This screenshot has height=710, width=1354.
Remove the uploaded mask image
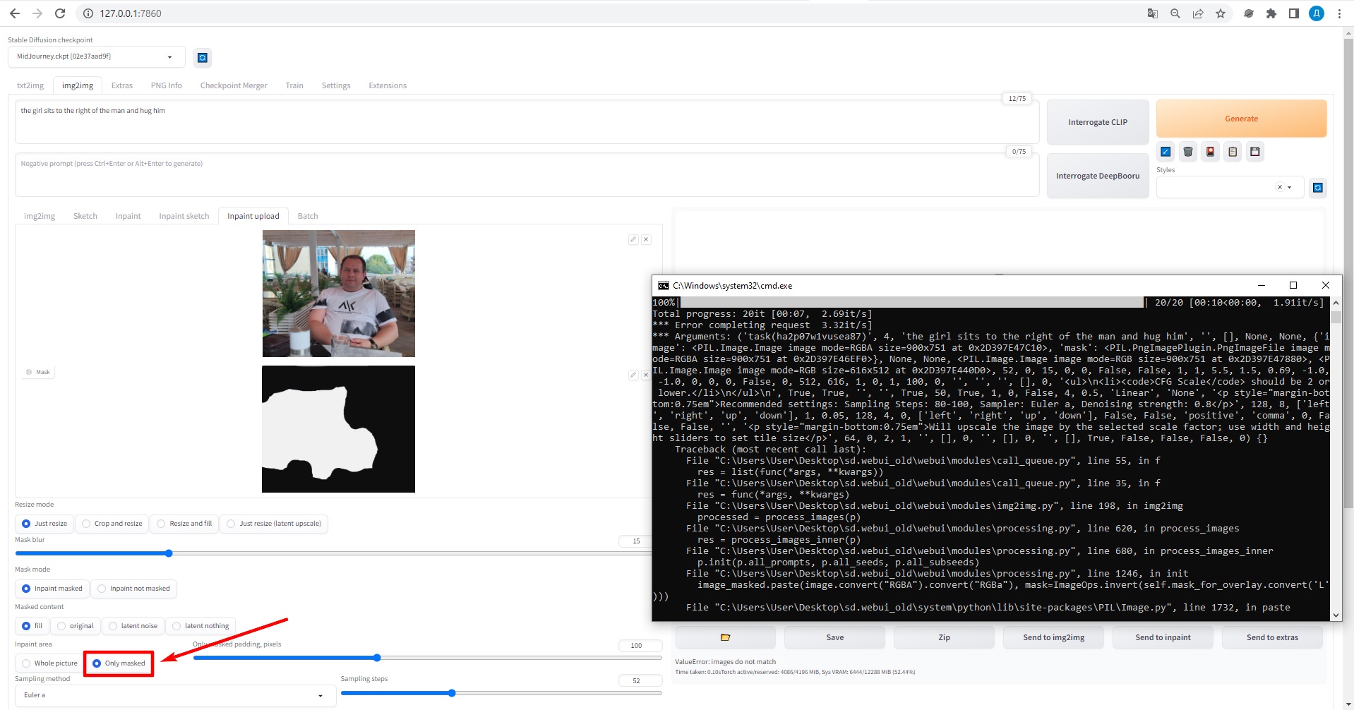pyautogui.click(x=645, y=375)
